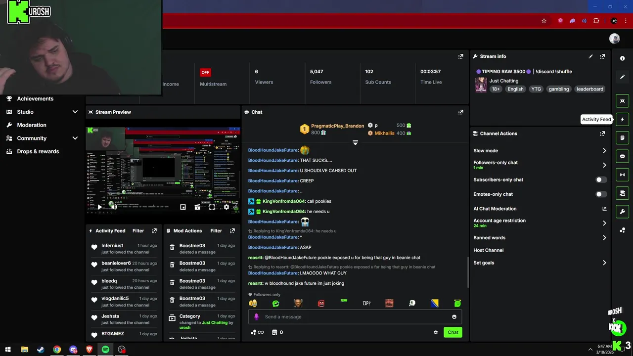Screen dimensions: 633x356
Task: Enable picture-in-picture in stream preview
Action: tap(183, 207)
